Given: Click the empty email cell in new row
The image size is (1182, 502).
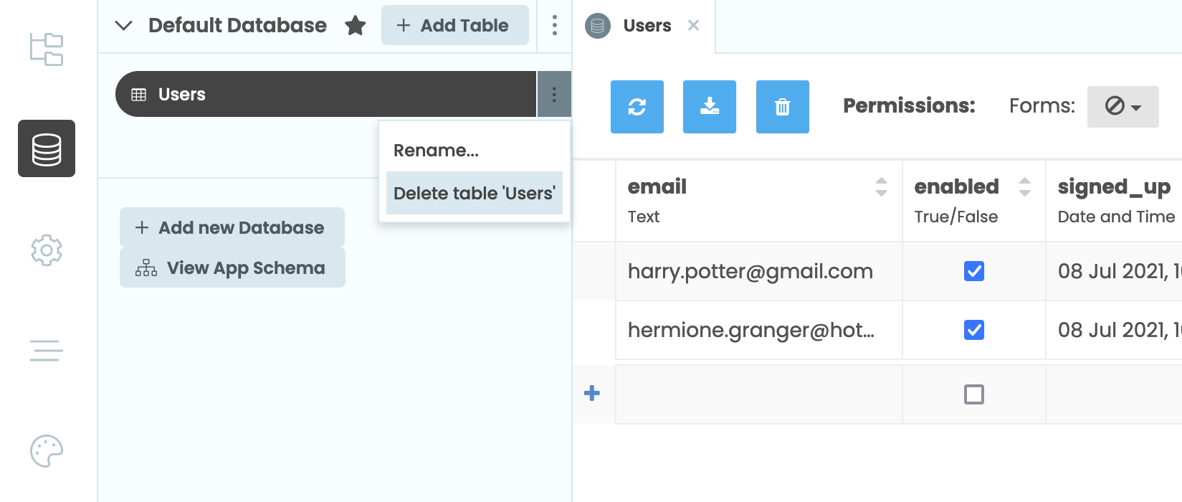Looking at the screenshot, I should [758, 394].
